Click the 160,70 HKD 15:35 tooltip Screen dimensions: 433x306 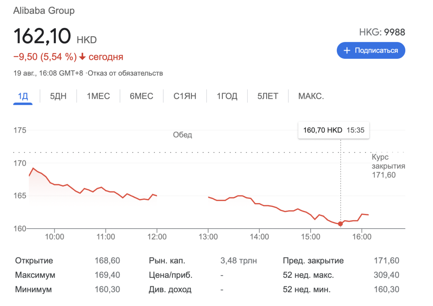[333, 130]
